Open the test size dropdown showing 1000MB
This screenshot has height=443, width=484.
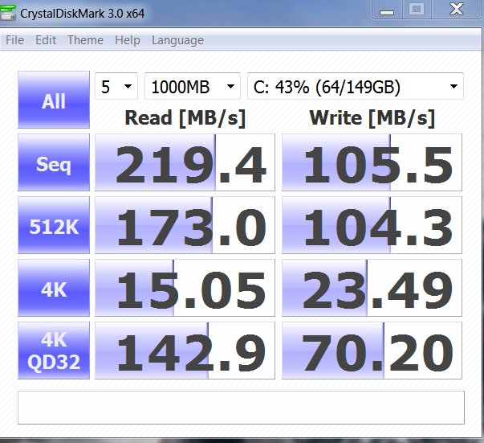(x=193, y=86)
